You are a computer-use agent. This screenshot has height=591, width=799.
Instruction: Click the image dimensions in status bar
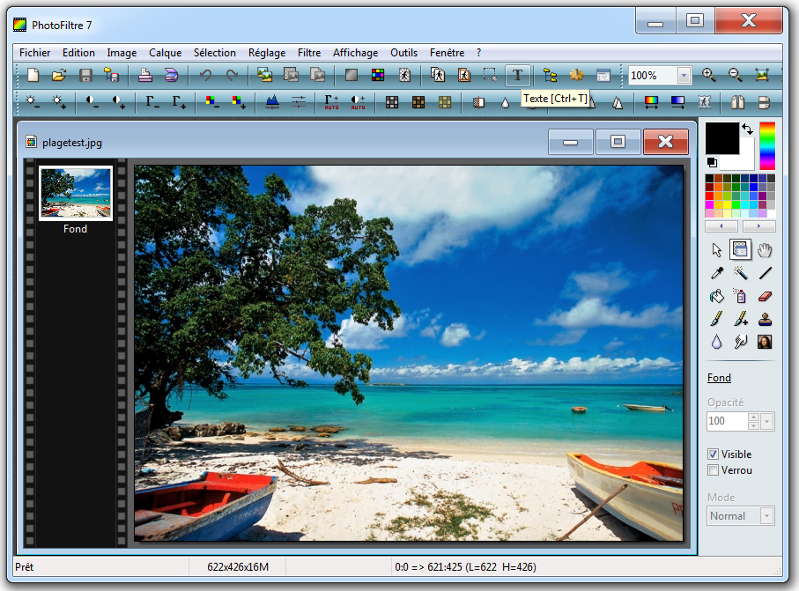pyautogui.click(x=238, y=567)
